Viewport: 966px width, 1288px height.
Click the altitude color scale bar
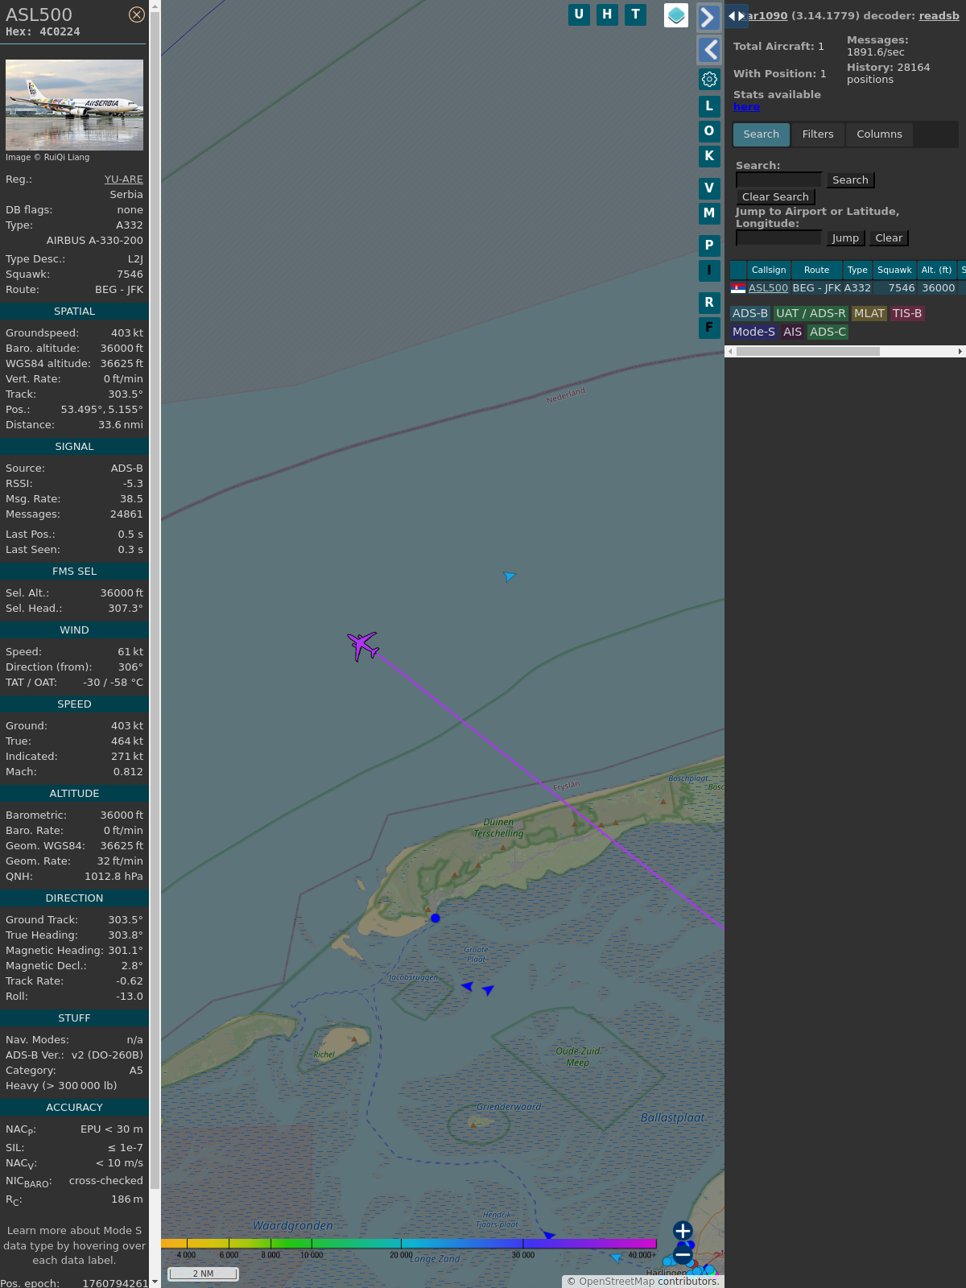[409, 1244]
